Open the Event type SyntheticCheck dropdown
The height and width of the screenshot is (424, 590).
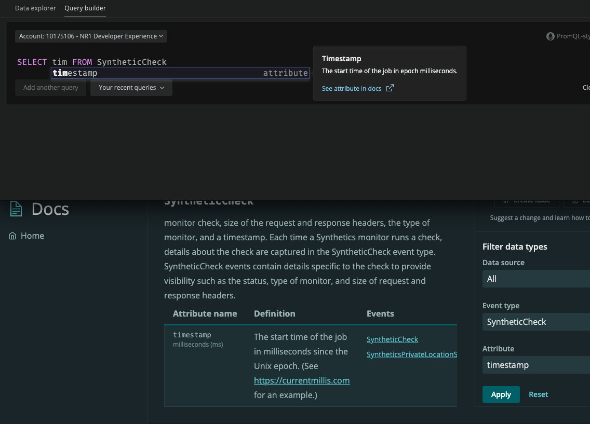[x=536, y=322]
